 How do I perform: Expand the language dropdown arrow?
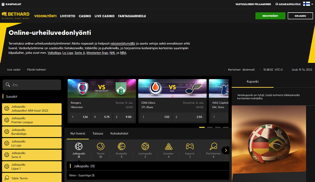pos(312,4)
